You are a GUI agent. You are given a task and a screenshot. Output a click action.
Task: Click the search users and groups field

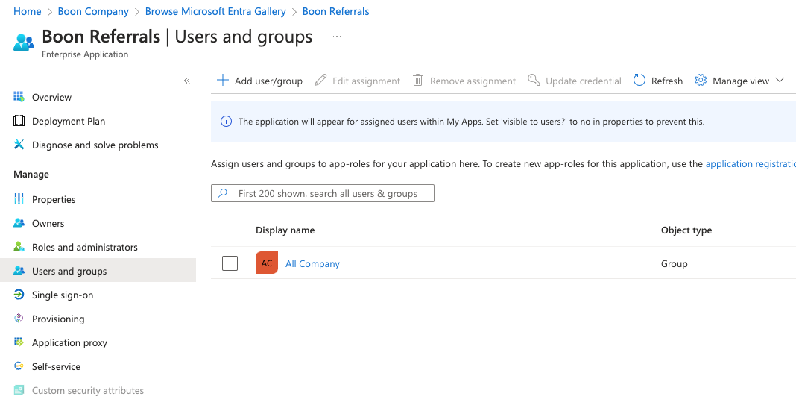328,193
